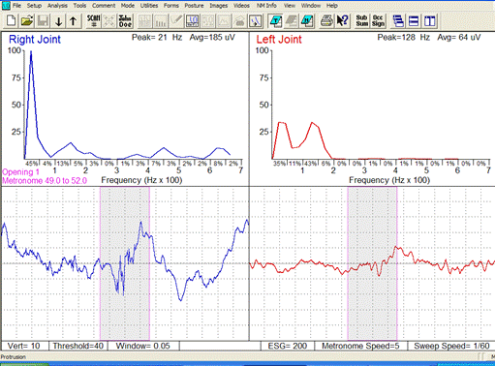The image size is (495, 366).
Task: Open the Posture menu
Action: click(x=194, y=6)
